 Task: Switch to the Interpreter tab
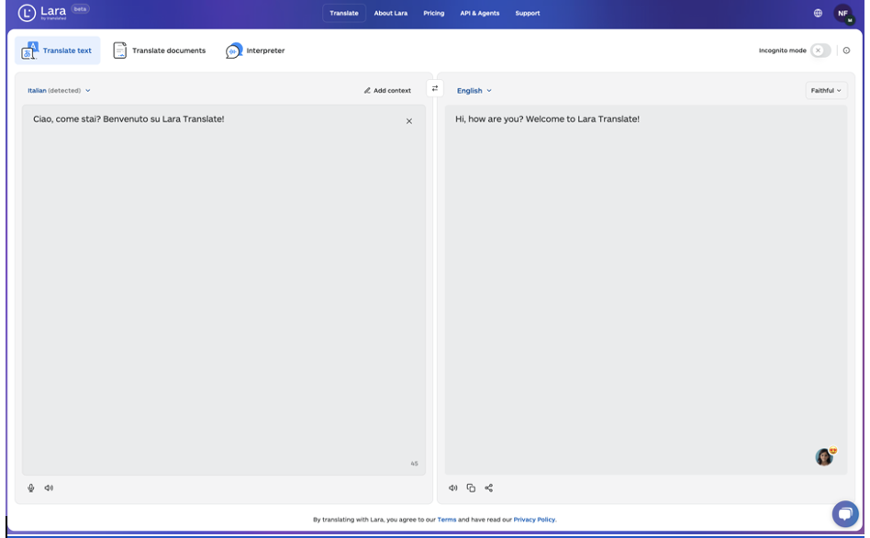[x=255, y=50]
